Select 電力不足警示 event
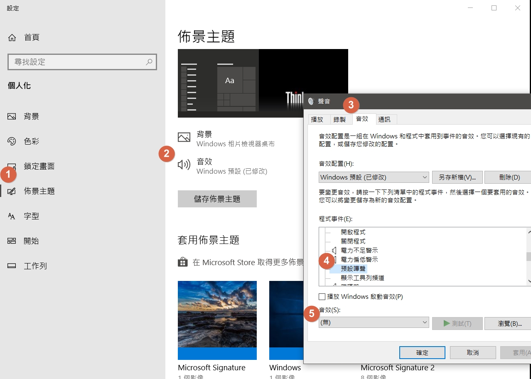Viewport: 531px width, 379px height. 359,250
